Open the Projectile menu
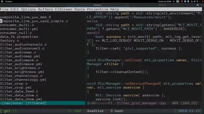This screenshot has height=114, width=204. [x=98, y=9]
